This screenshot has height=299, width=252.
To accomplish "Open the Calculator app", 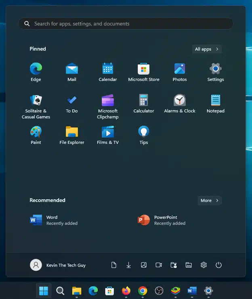I will pos(143,104).
